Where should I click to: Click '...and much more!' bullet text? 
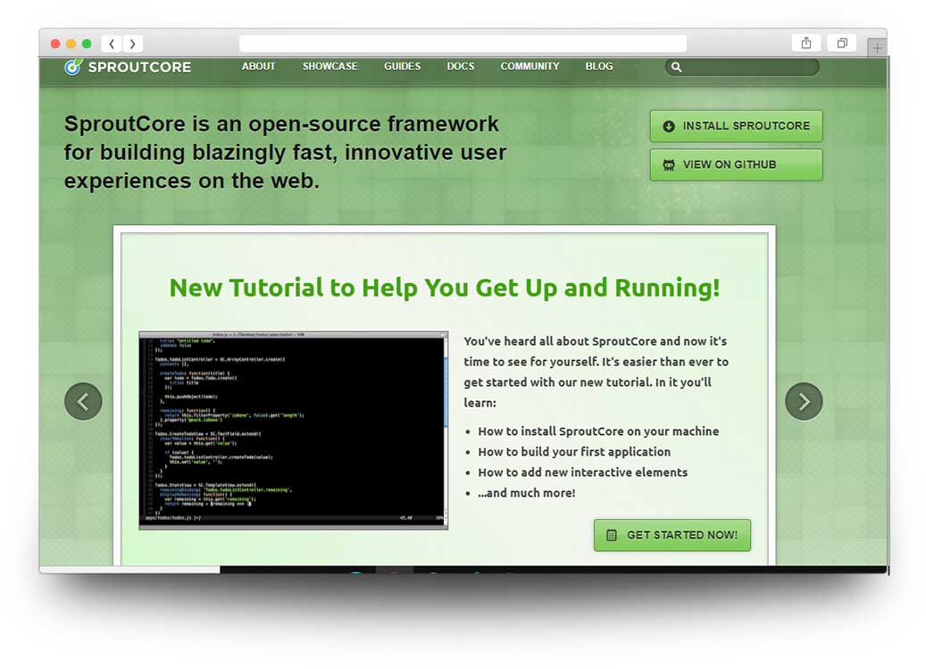(x=526, y=493)
